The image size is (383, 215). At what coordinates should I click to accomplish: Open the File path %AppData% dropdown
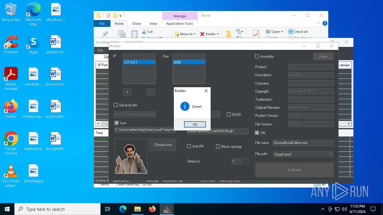pos(303,154)
